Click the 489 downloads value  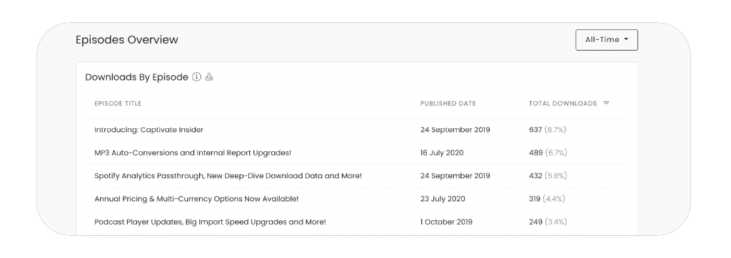tap(535, 153)
